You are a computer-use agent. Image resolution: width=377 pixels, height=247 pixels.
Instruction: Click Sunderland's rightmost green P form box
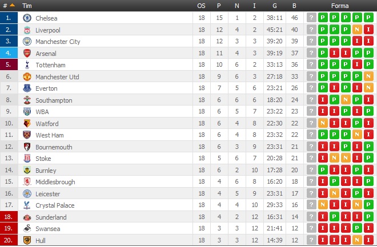click(x=368, y=217)
